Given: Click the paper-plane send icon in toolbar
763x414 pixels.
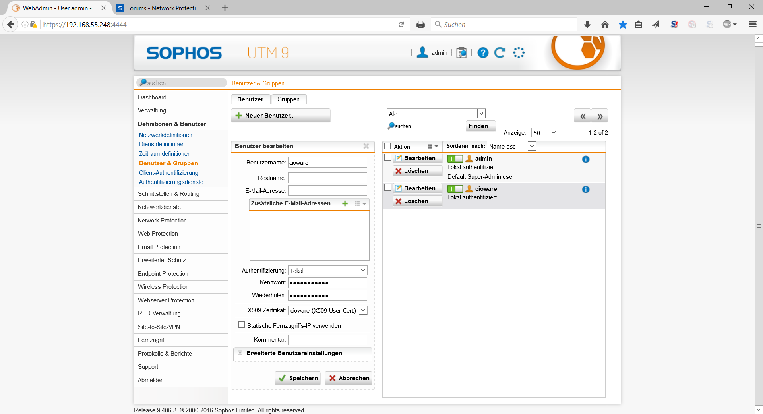Looking at the screenshot, I should point(656,25).
